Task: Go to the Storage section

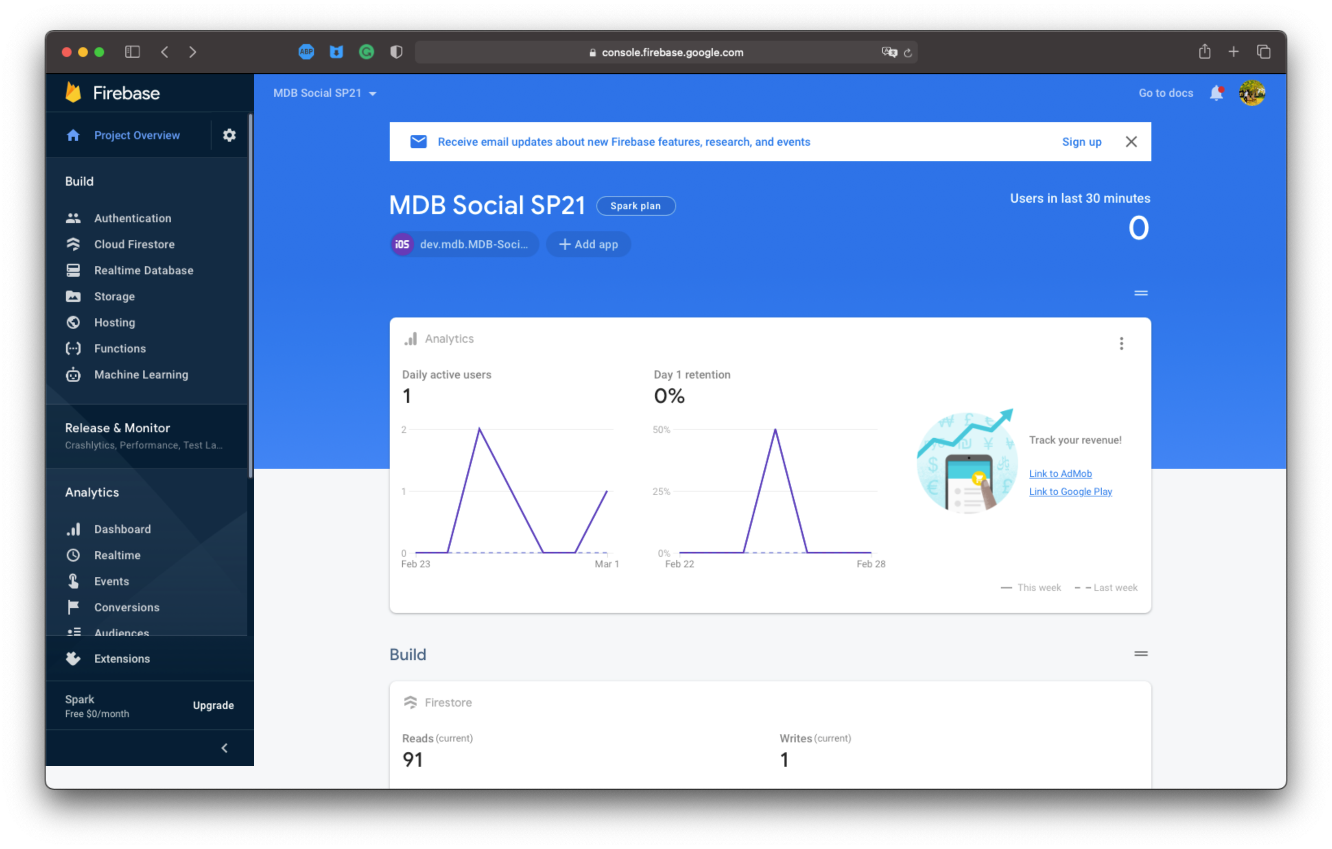Action: click(114, 296)
